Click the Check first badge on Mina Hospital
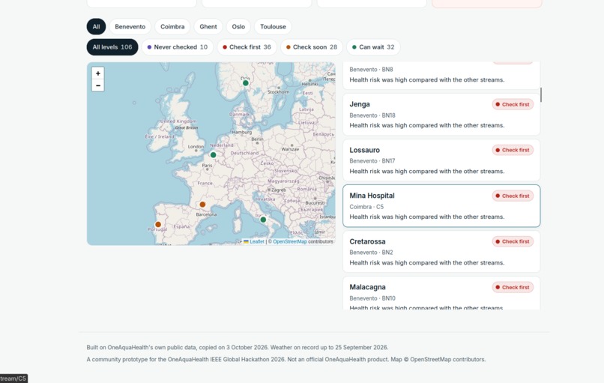The height and width of the screenshot is (383, 604). 513,196
